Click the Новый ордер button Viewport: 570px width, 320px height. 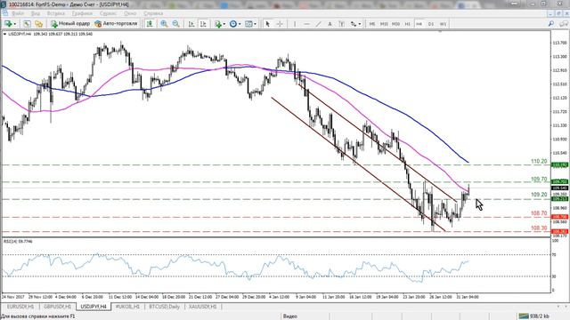[x=70, y=24]
